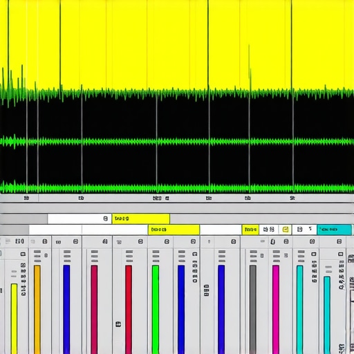Click the three-bar stack above the crimson fader
354x354 pixels.
pyautogui.click(x=94, y=256)
